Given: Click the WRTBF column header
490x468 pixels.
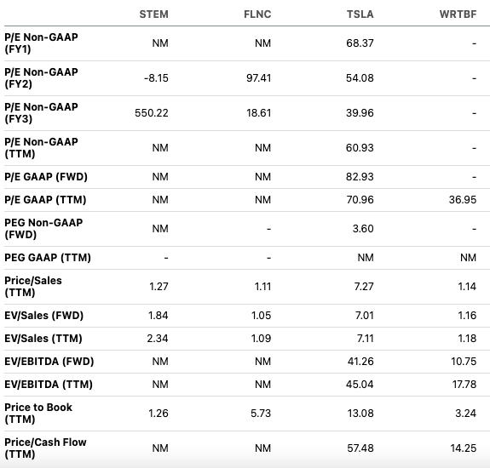Looking at the screenshot, I should point(458,14).
